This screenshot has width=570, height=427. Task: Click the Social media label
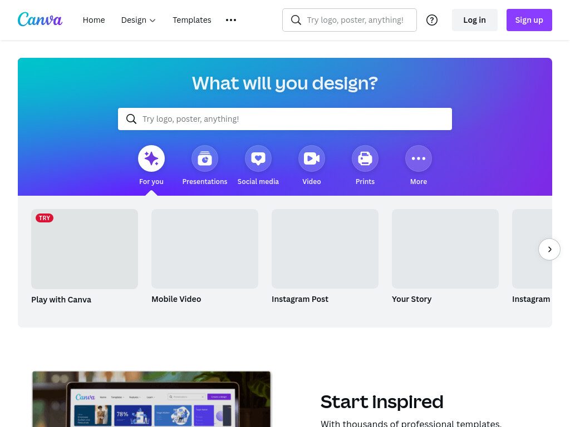coord(258,182)
